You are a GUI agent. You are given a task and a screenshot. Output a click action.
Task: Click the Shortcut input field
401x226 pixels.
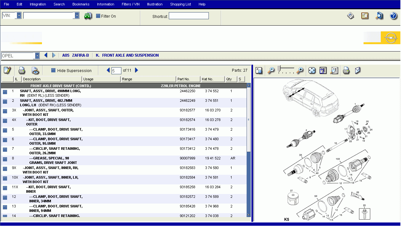click(189, 16)
